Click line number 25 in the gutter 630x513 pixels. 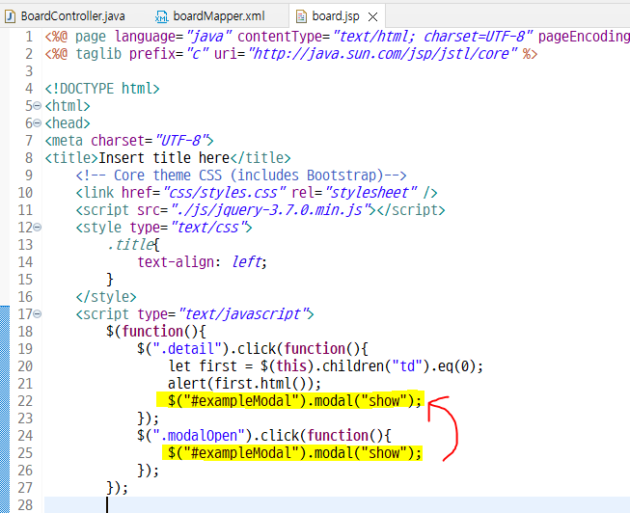point(25,453)
